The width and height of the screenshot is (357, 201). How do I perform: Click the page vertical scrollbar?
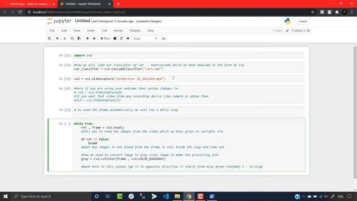(355, 113)
